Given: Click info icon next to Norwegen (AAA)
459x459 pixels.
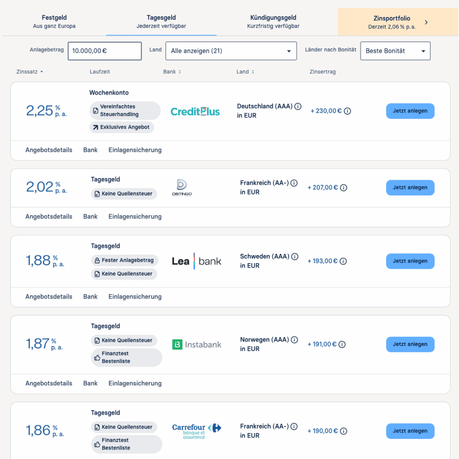Looking at the screenshot, I should [x=294, y=340].
